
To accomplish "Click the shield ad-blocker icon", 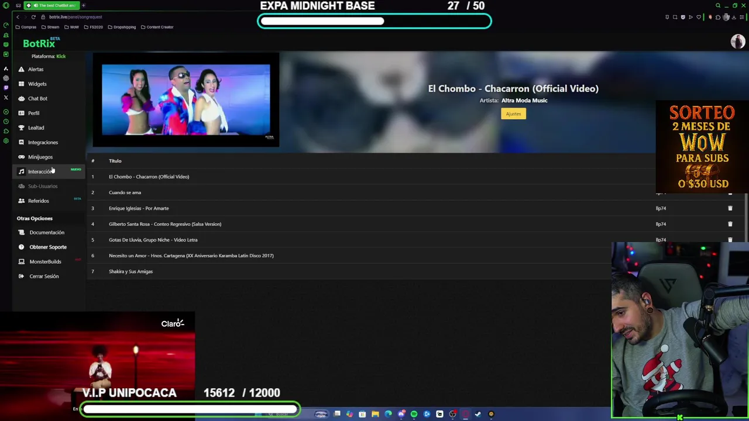I will (x=683, y=17).
